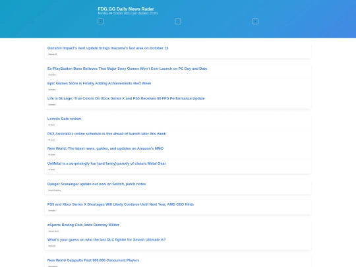Open PS5 and Xbox Series X Shortages headline
Image resolution: width=356 pixels, height=267 pixels.
[121, 204]
